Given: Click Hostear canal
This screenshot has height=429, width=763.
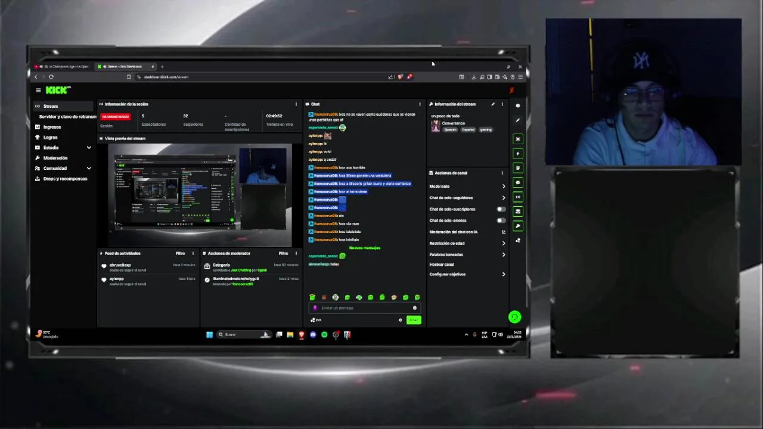Looking at the screenshot, I should coord(442,265).
